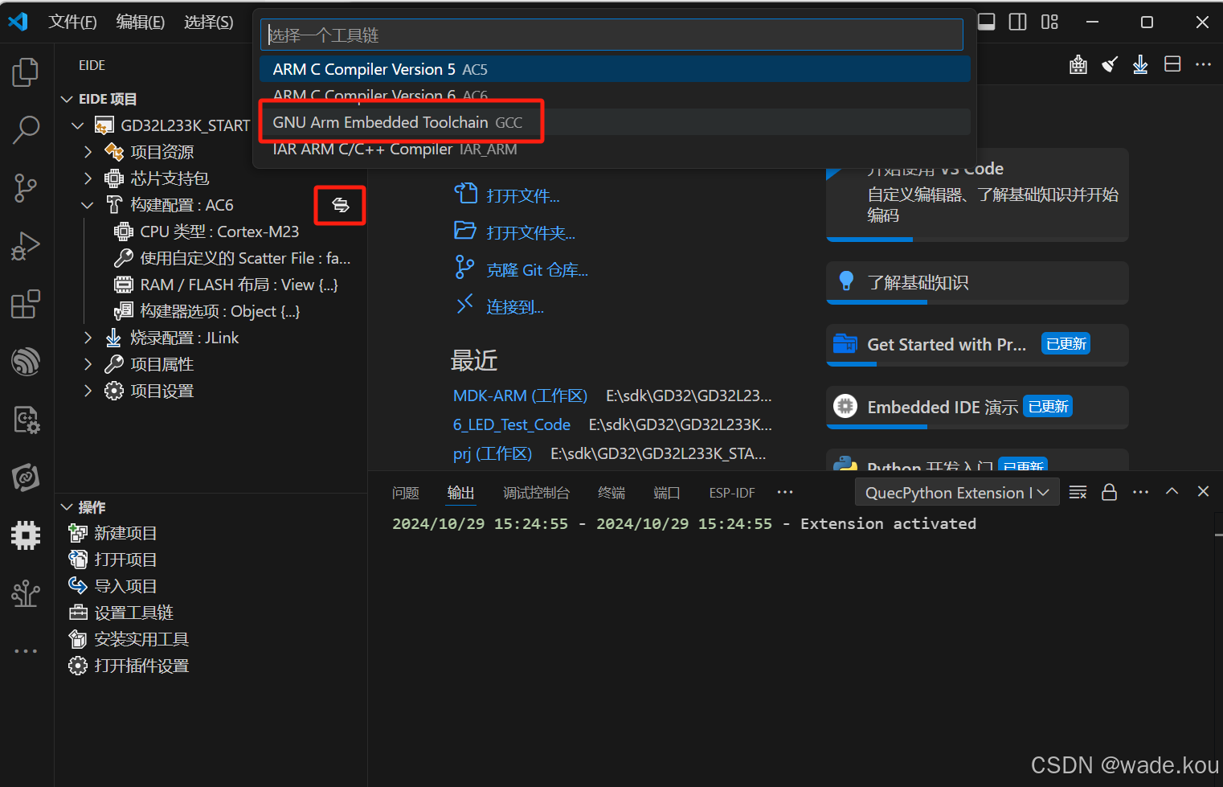The height and width of the screenshot is (787, 1223).
Task: Click the 连接到... link
Action: tap(515, 307)
